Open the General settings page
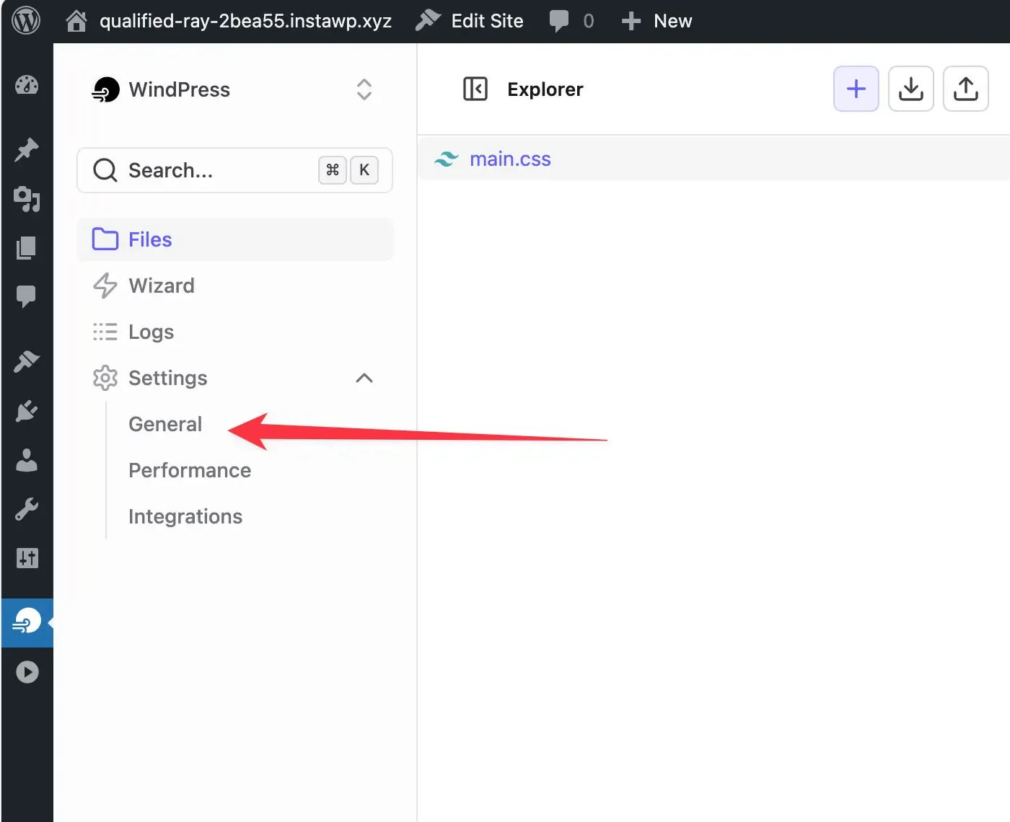1010x822 pixels. click(x=164, y=424)
